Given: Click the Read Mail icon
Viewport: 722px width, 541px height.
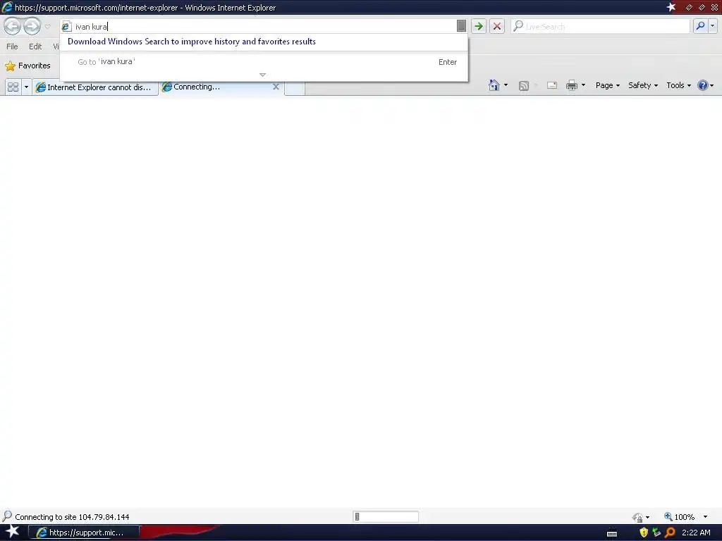Looking at the screenshot, I should tap(552, 85).
